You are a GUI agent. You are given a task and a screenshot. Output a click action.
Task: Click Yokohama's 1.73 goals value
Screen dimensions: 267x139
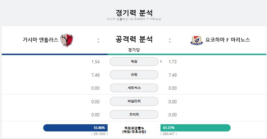point(172,62)
